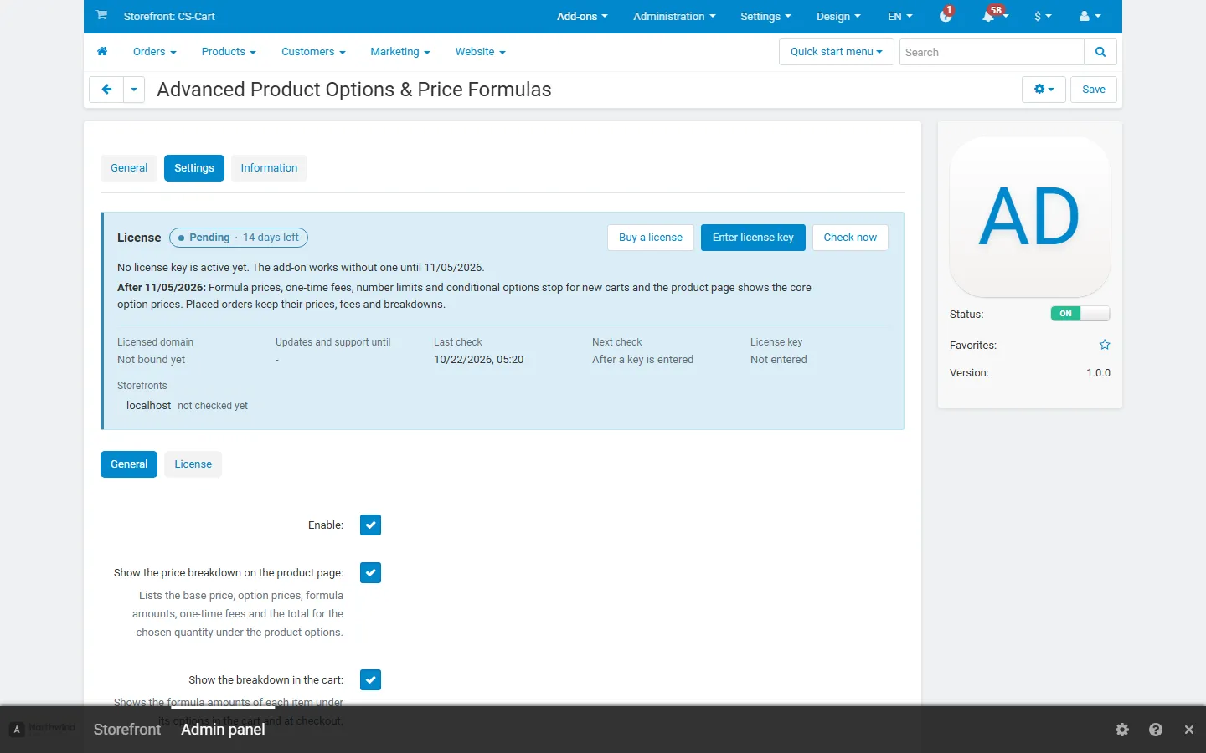The height and width of the screenshot is (753, 1206).
Task: Click the Pending 14 days left badge
Action: [239, 238]
